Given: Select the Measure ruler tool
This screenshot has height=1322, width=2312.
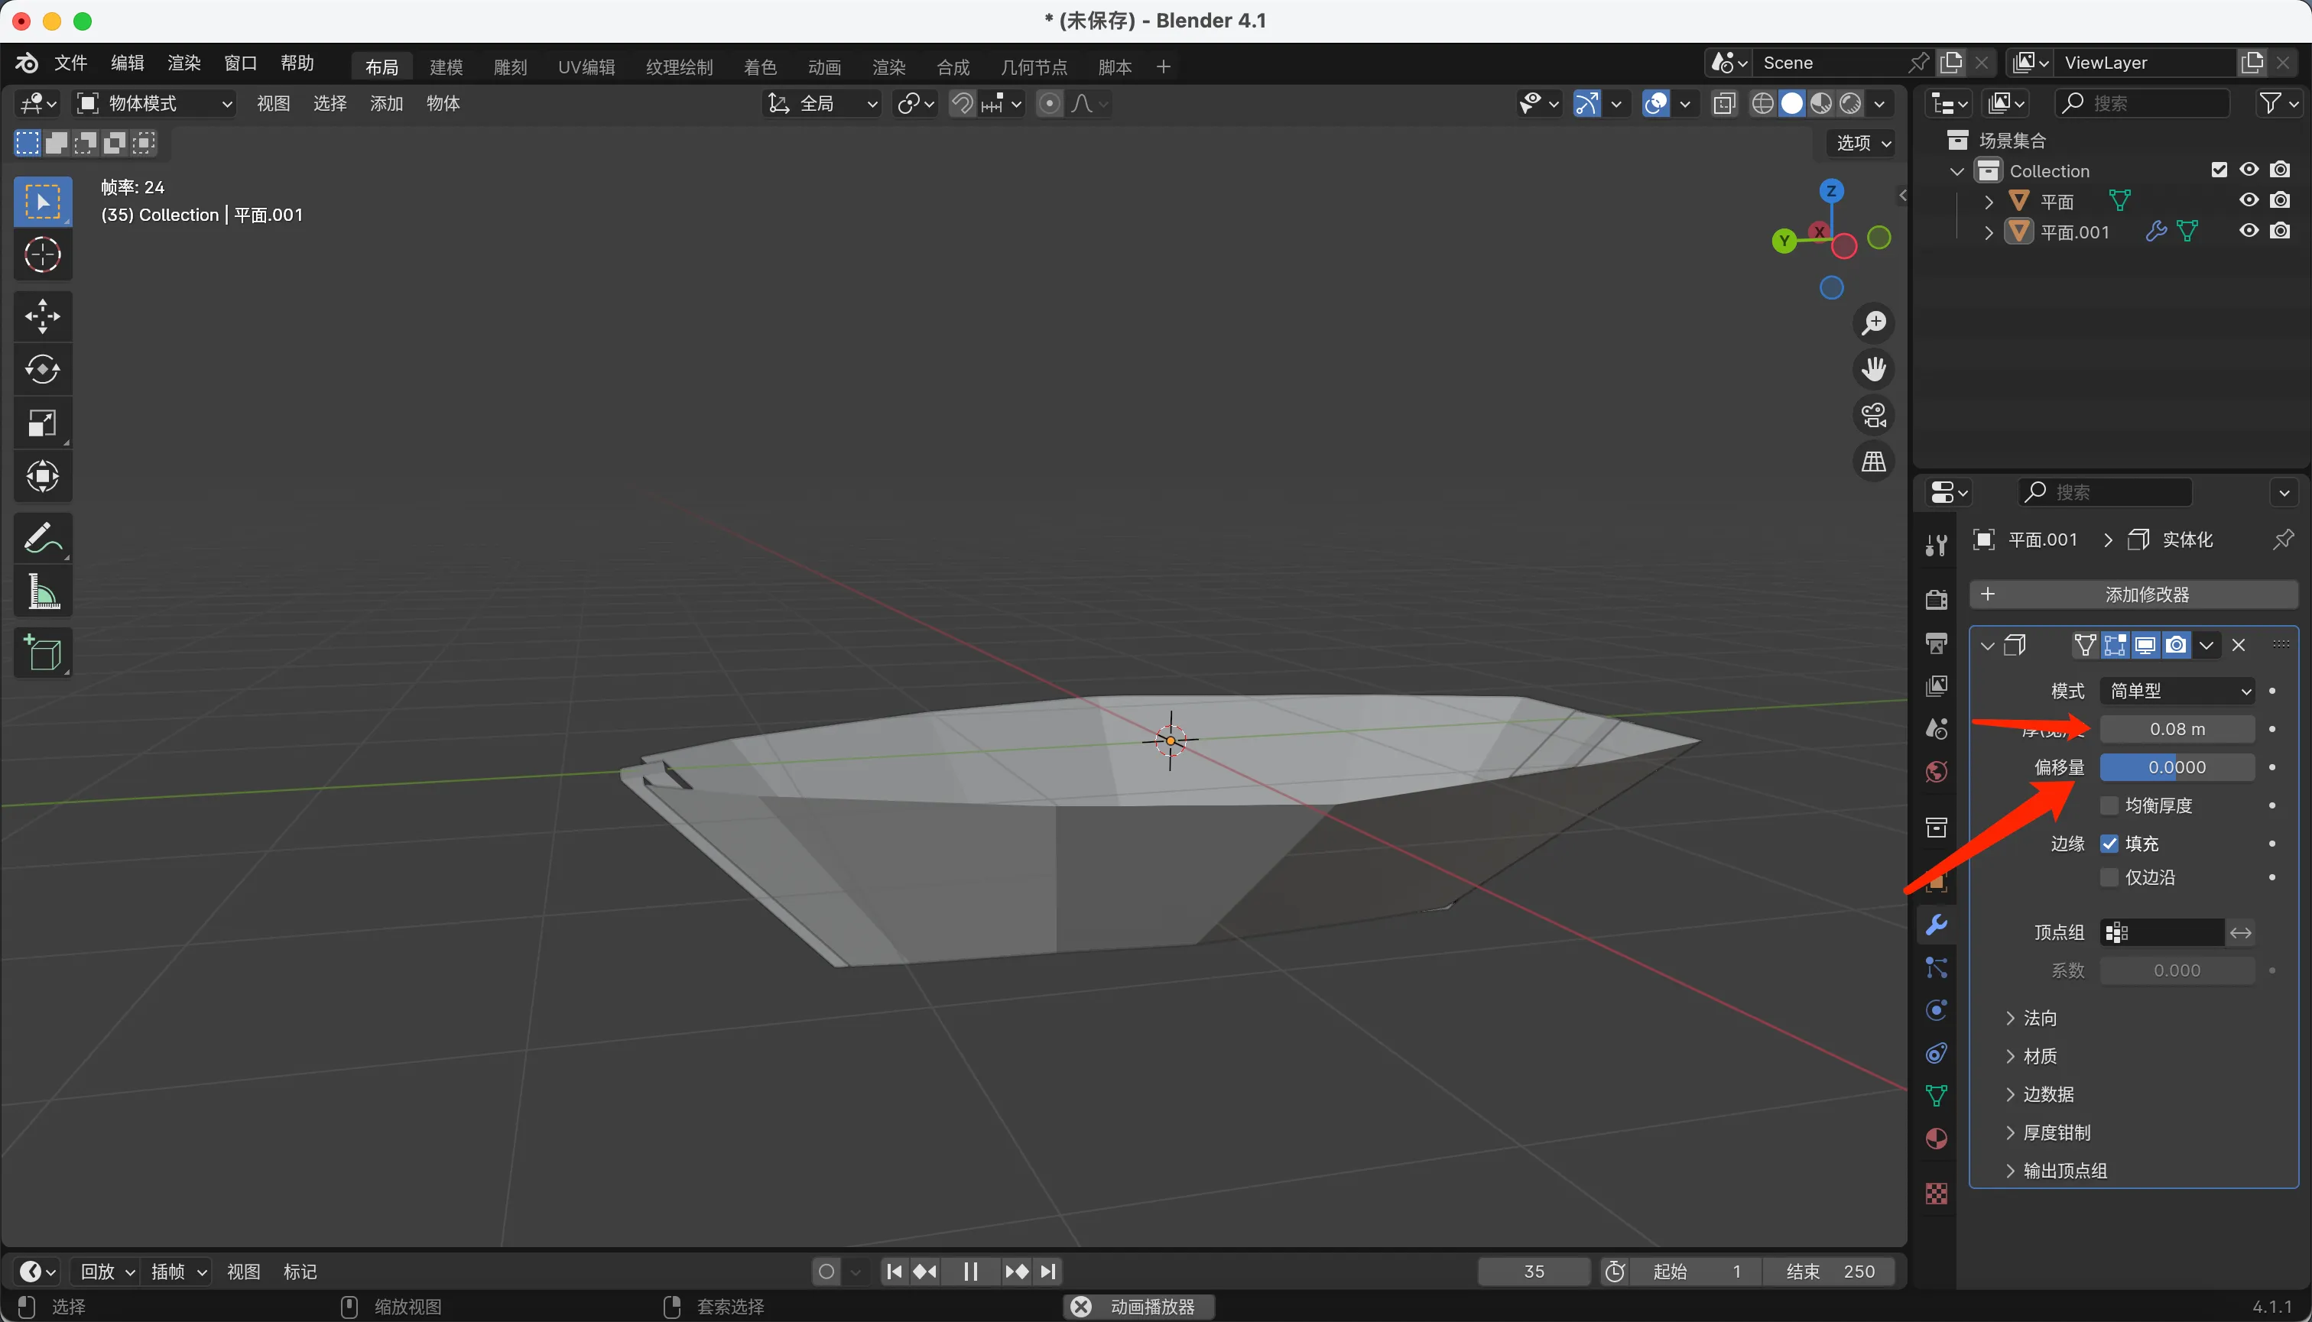Looking at the screenshot, I should [x=42, y=593].
